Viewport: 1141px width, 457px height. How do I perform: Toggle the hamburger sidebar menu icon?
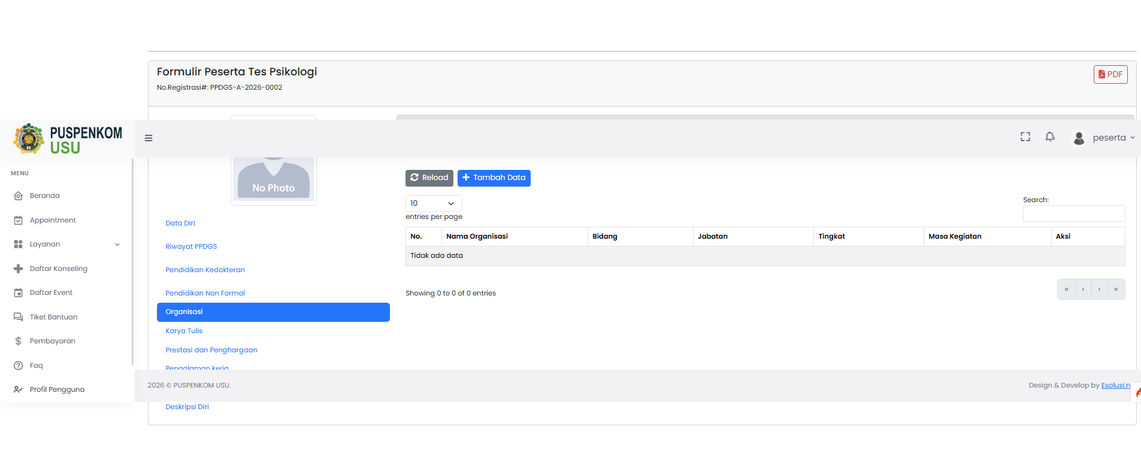tap(149, 138)
